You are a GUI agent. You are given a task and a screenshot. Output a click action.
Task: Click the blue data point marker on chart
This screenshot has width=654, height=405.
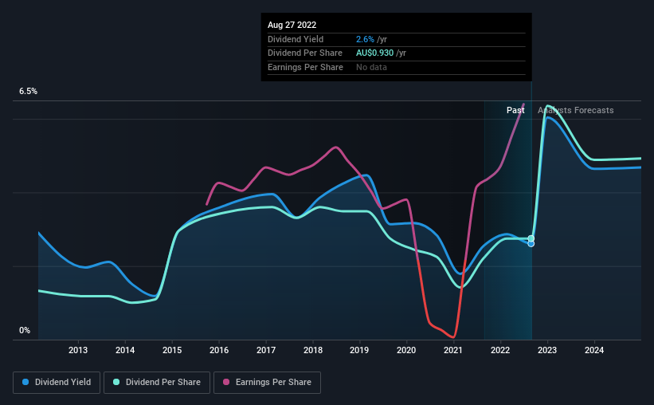(x=531, y=244)
